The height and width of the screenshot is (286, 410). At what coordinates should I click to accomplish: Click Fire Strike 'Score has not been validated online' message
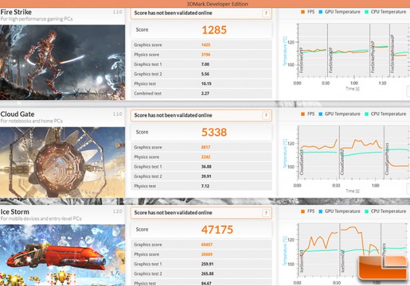173,13
